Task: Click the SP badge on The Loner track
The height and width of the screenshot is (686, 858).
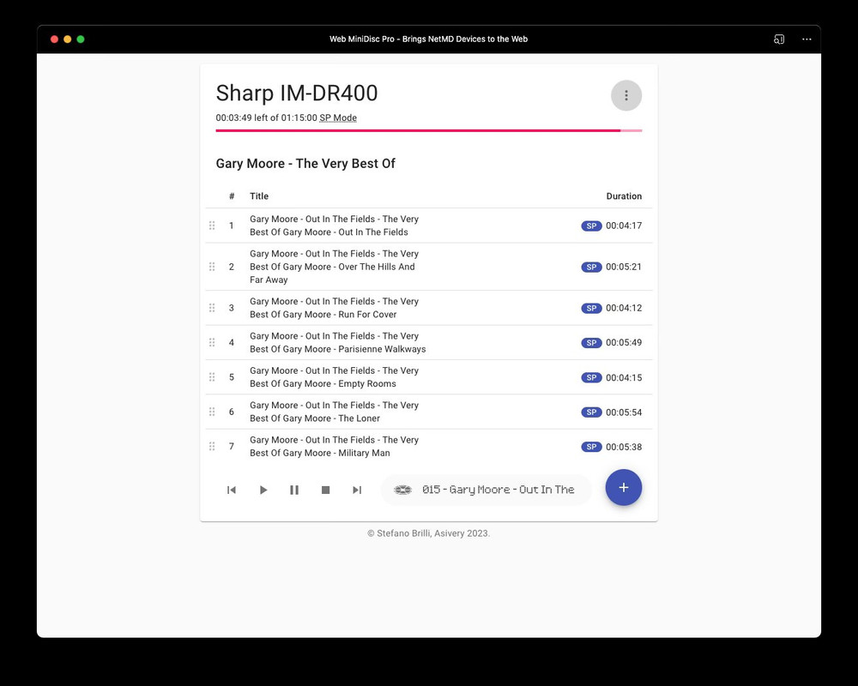Action: 591,412
